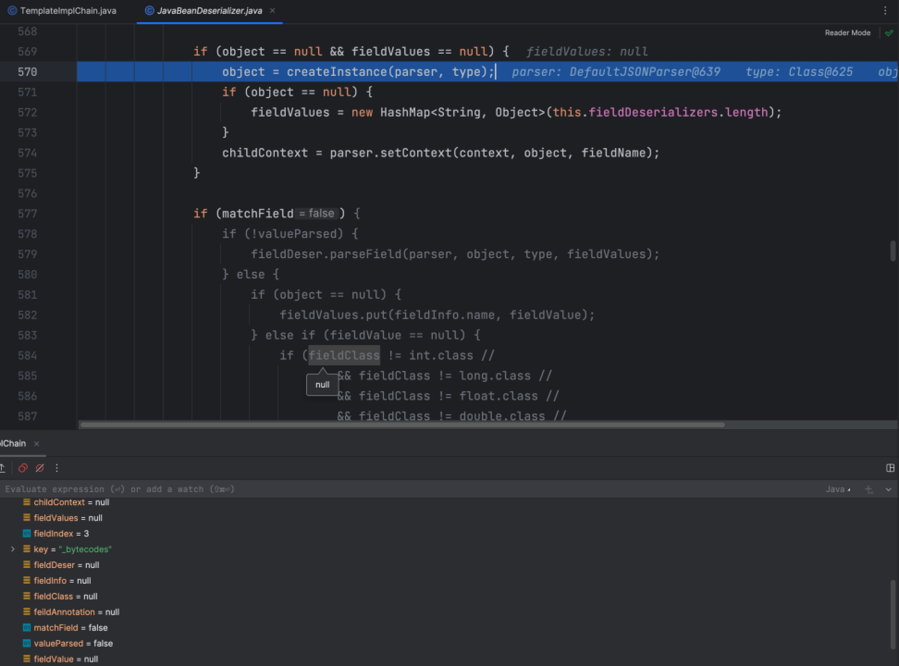The image size is (899, 666).
Task: Click the class icon on TemplateImplChain.java tab
Action: (12, 11)
